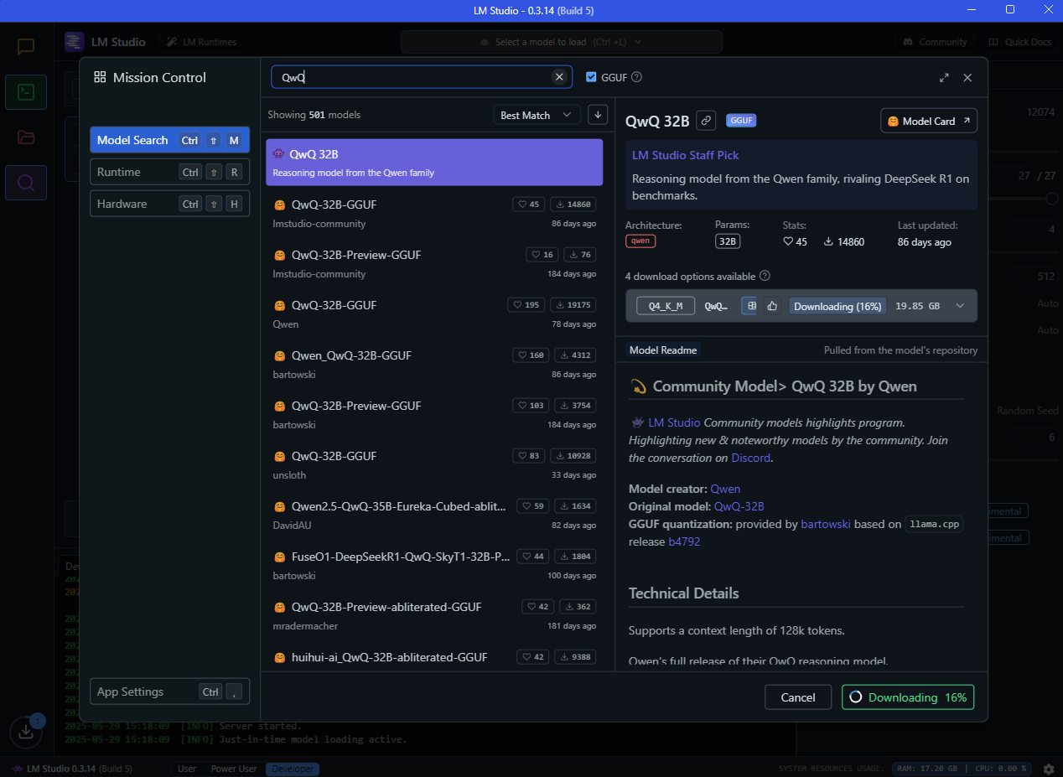Select QwQ-32B-Preview-GGUF by lmstudio-community
Image resolution: width=1063 pixels, height=777 pixels.
coord(434,263)
